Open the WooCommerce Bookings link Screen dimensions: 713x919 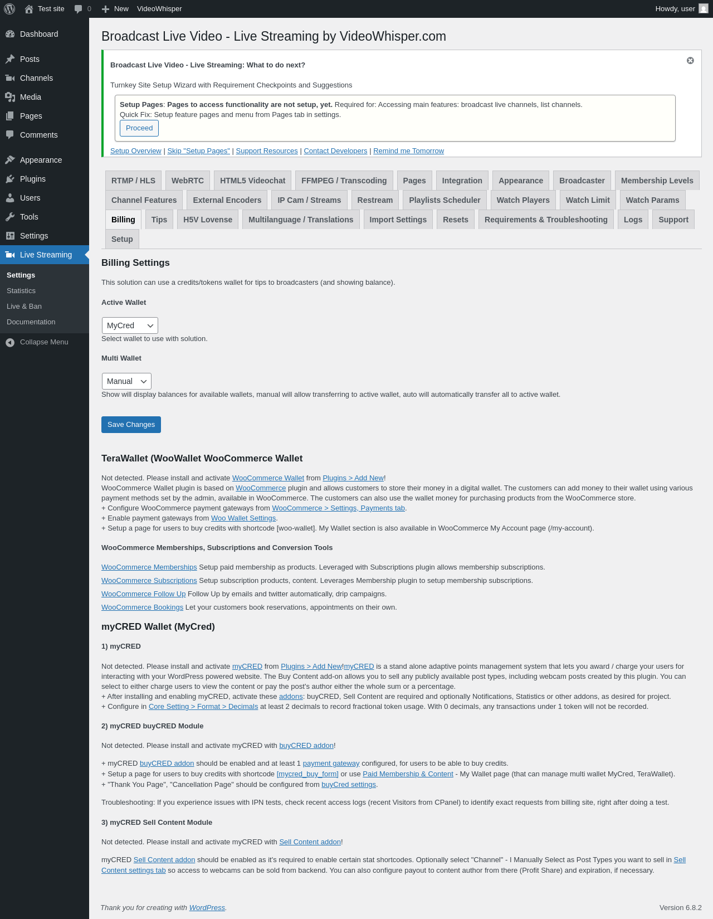point(142,607)
